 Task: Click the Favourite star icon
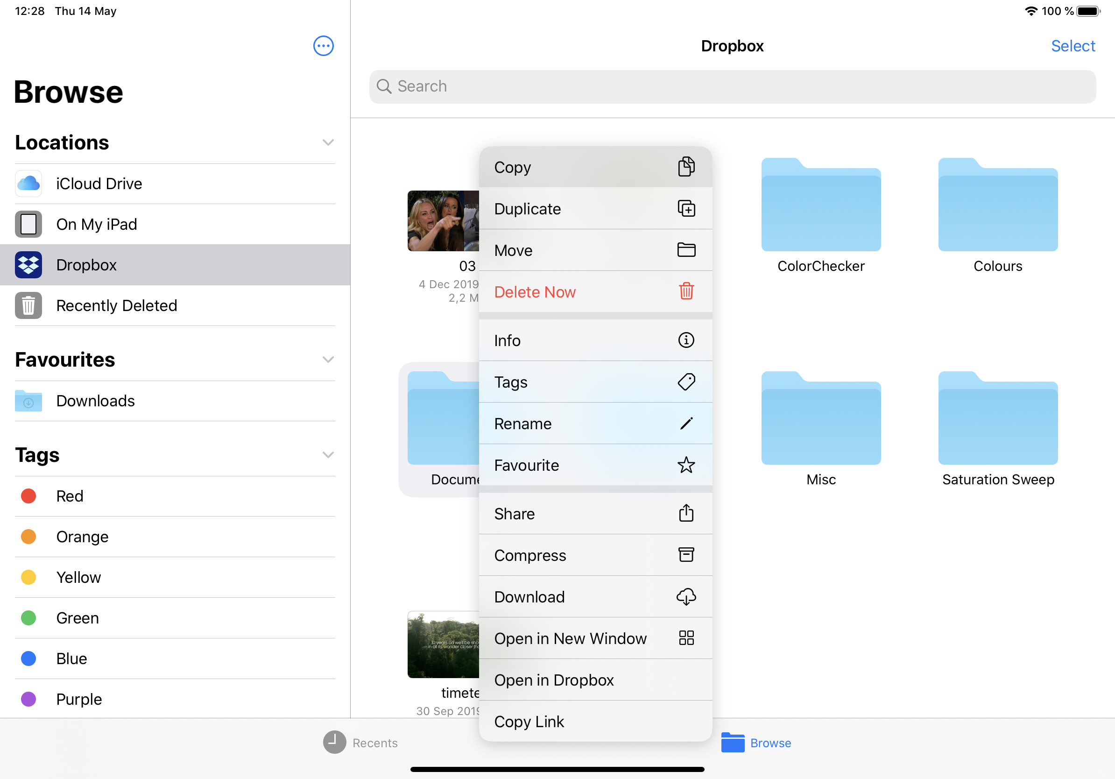pyautogui.click(x=686, y=465)
